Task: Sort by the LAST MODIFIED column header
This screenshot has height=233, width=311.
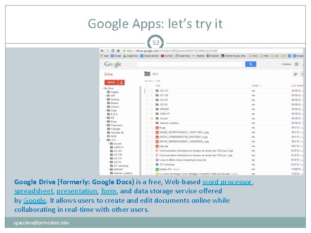Action: click(297, 86)
